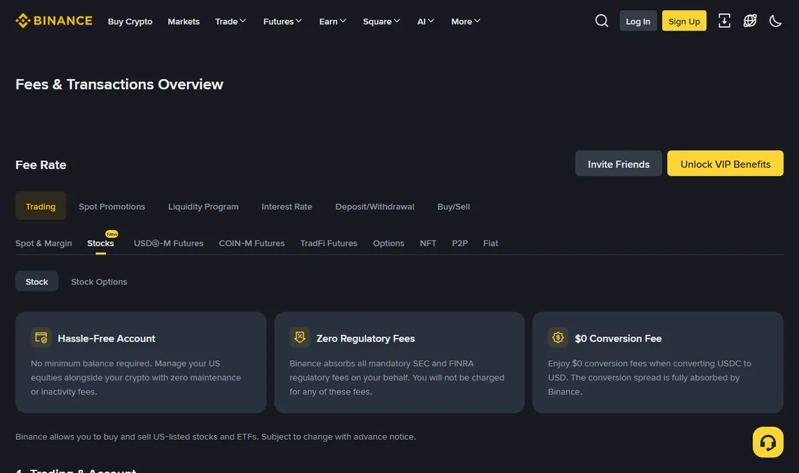Expand the More menu dropdown
799x473 pixels.
tap(465, 21)
